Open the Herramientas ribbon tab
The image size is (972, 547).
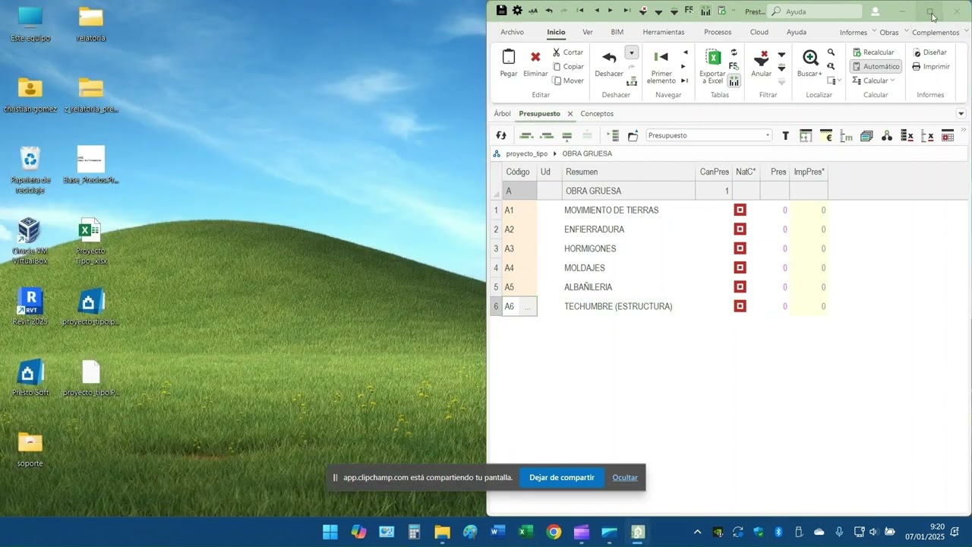point(664,32)
